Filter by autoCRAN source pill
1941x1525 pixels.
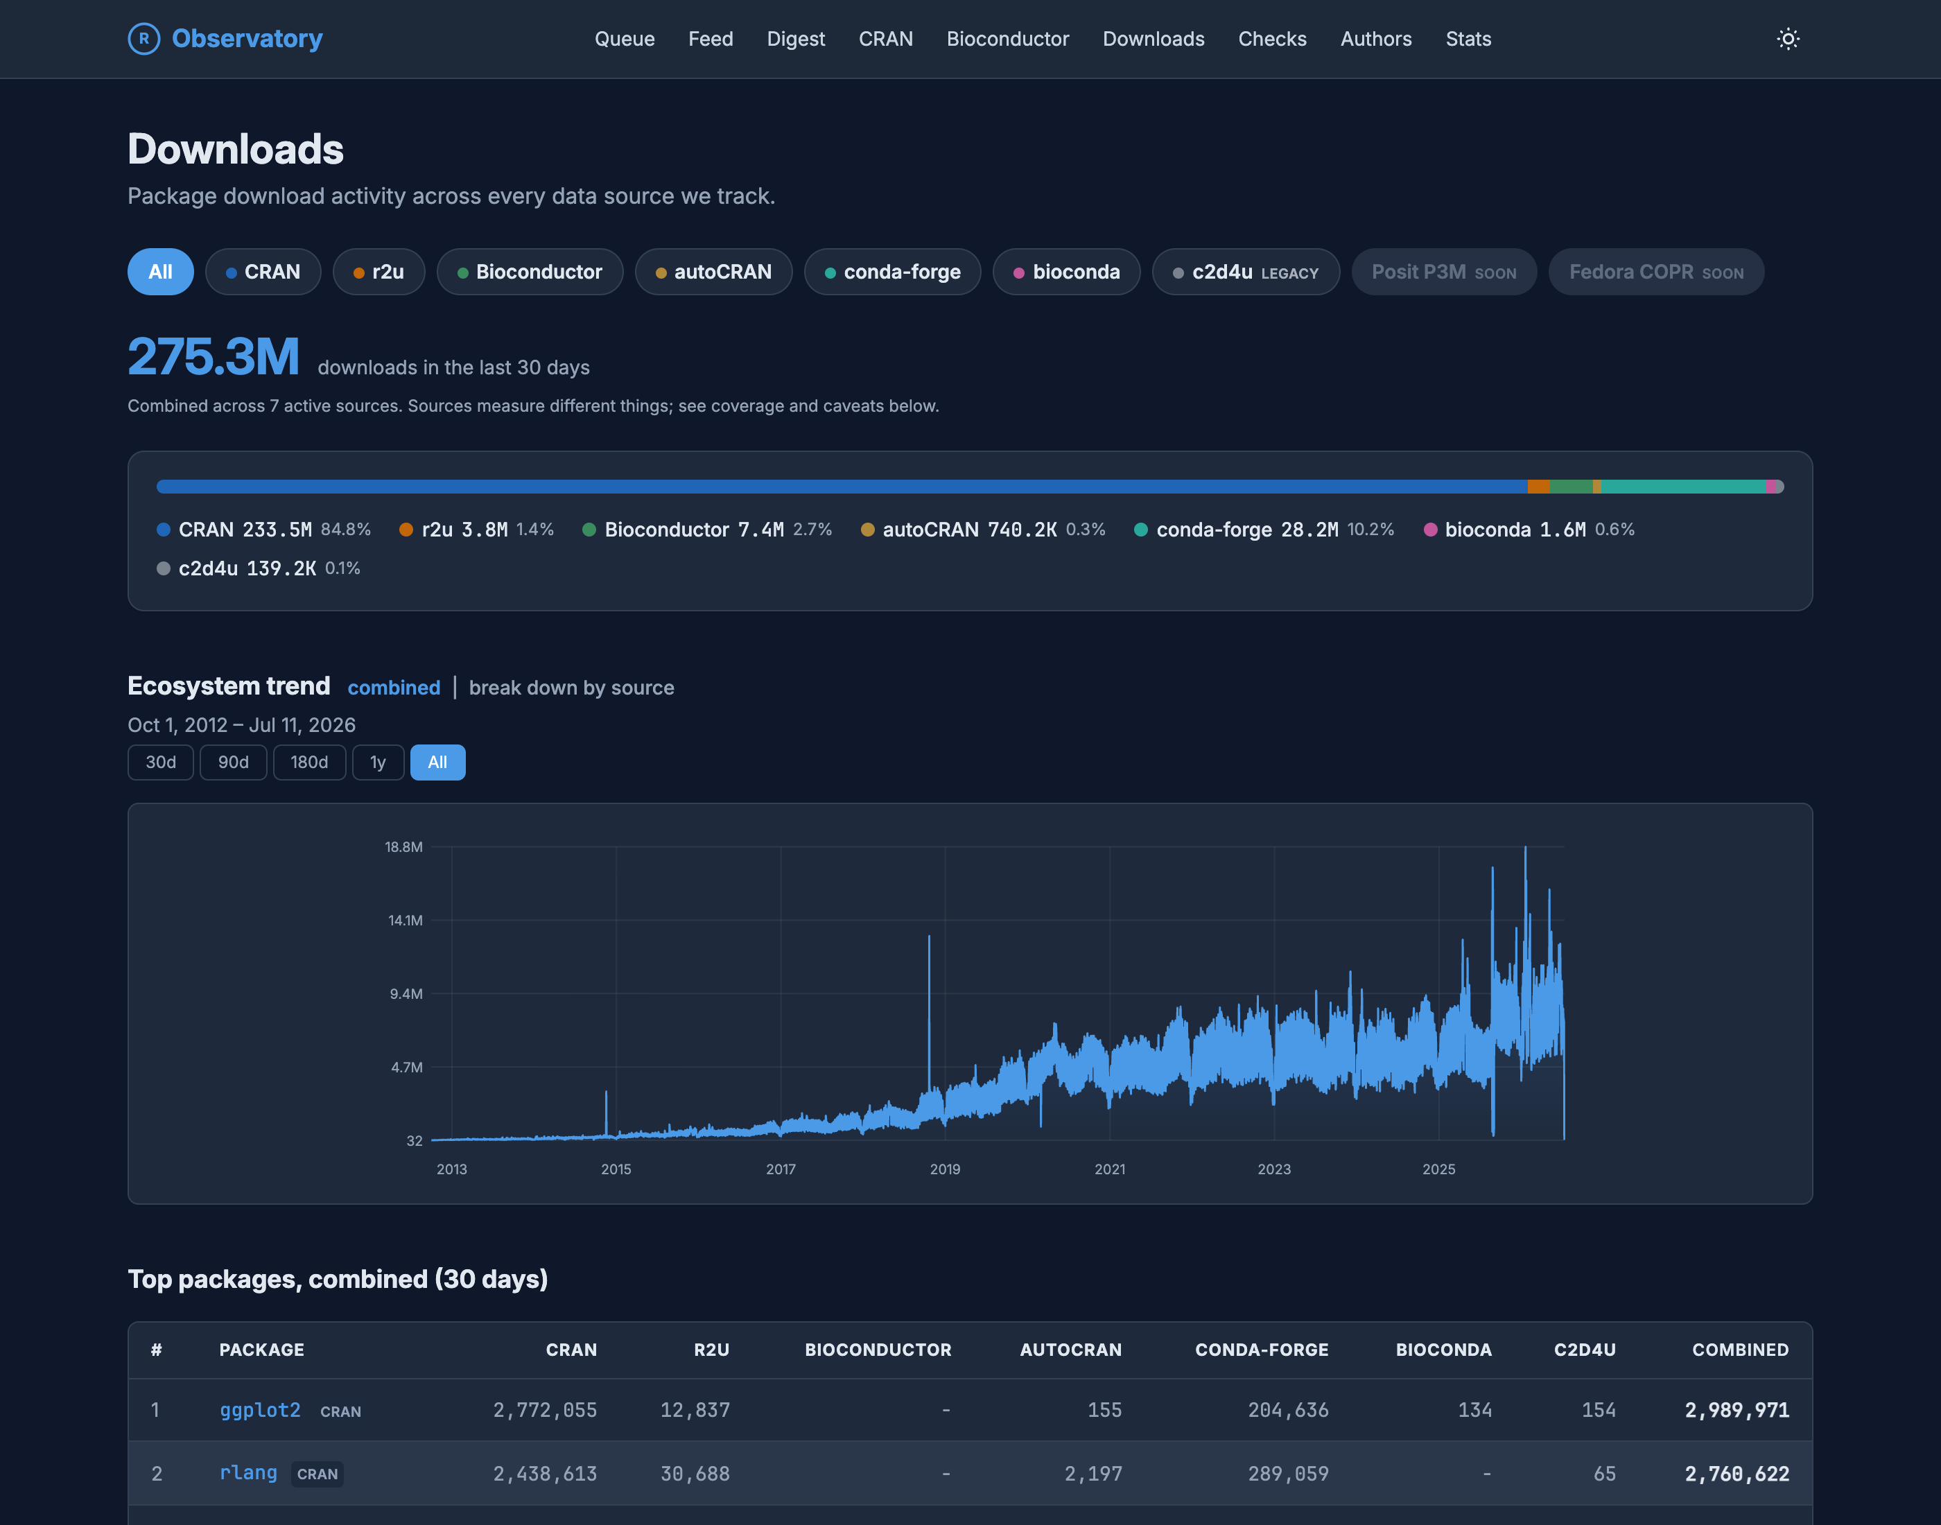pos(713,272)
